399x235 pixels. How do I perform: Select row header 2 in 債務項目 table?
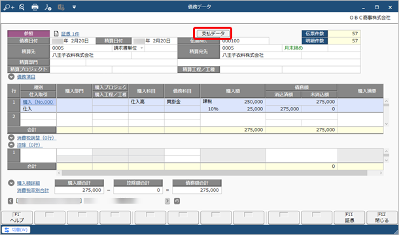pos(14,119)
